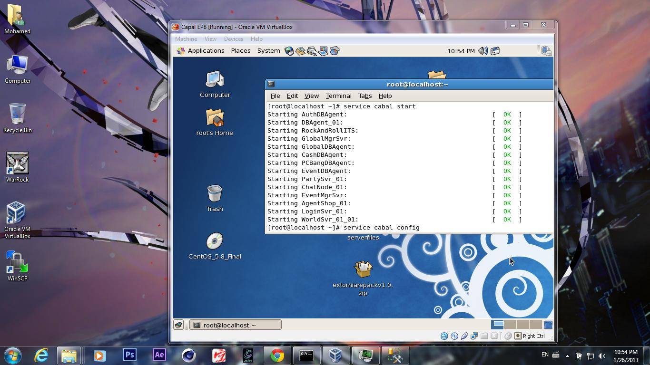Click the volume speaker icon in GNOME panel
650x365 pixels.
pos(483,51)
